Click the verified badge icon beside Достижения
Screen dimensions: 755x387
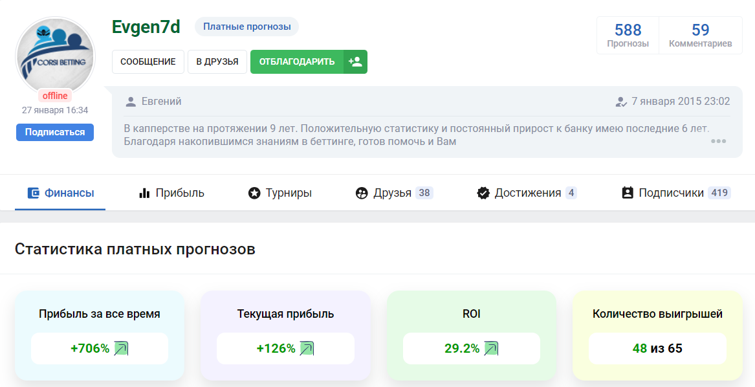click(483, 193)
